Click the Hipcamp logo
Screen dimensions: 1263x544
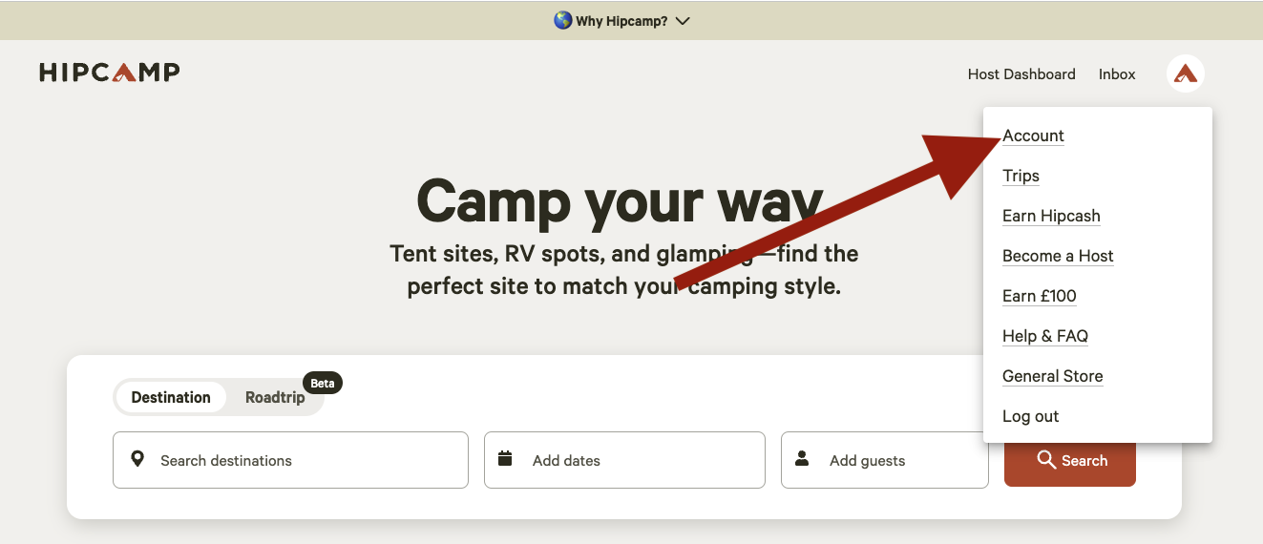click(x=110, y=73)
